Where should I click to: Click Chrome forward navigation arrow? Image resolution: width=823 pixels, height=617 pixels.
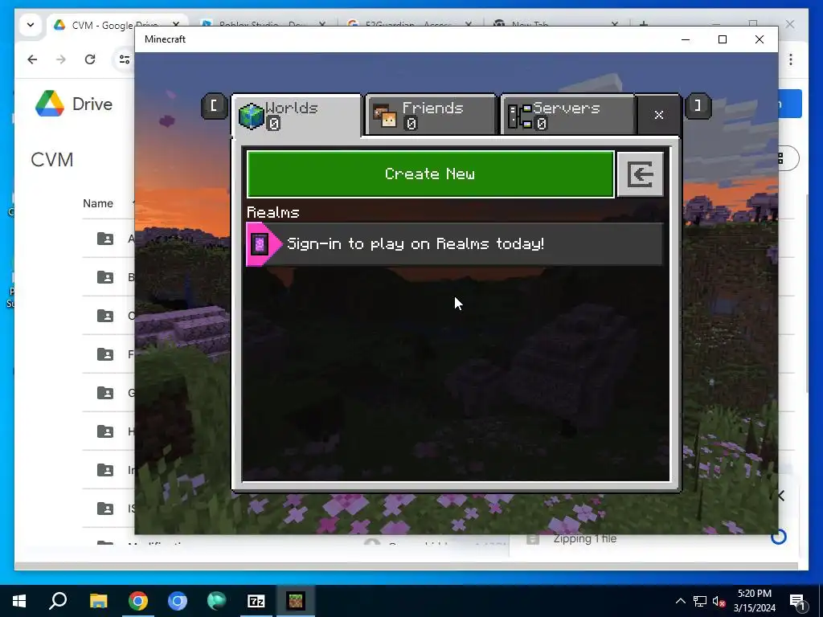61,59
